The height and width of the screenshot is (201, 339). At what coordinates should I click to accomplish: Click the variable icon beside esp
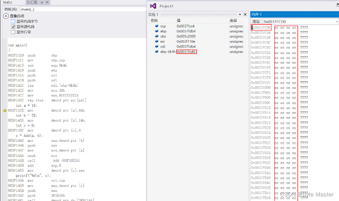157,26
